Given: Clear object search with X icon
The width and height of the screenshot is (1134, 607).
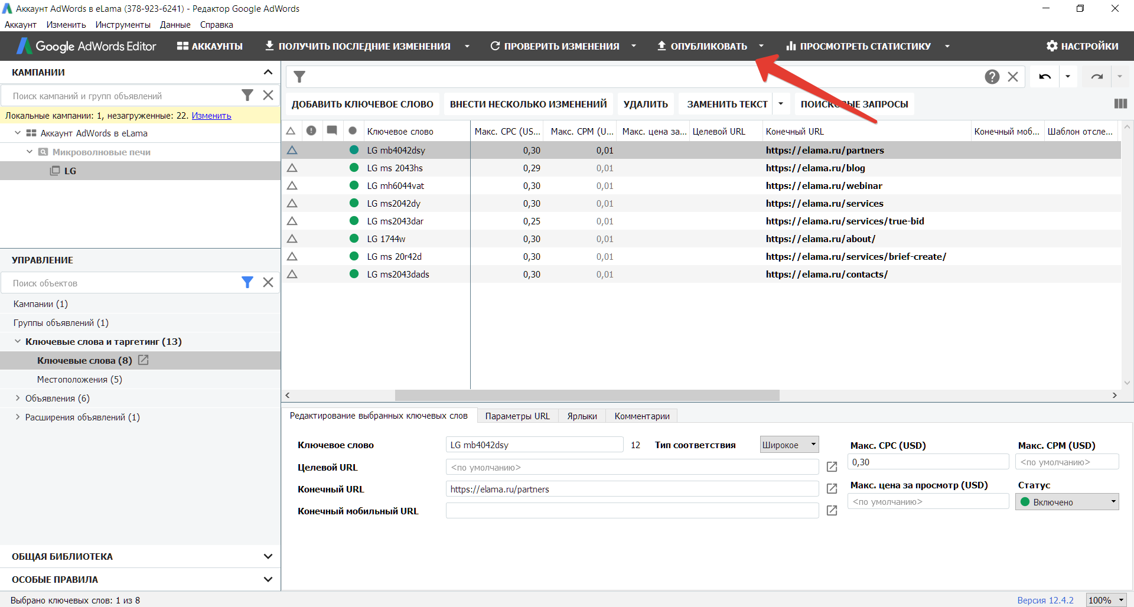Looking at the screenshot, I should [268, 282].
